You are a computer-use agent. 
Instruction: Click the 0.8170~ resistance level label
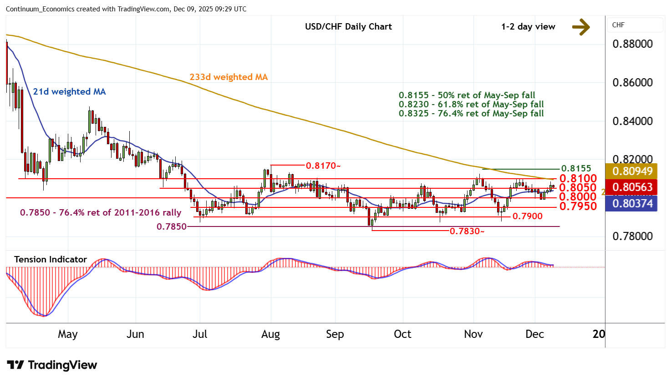(x=323, y=166)
